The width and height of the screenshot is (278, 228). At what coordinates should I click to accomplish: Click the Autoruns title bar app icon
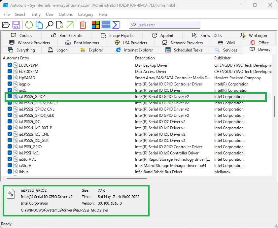[x=6, y=5]
